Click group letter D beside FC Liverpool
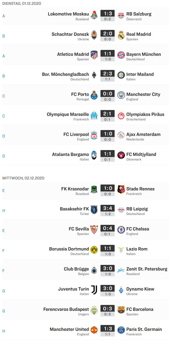This screenshot has height=341, width=169. point(4,136)
